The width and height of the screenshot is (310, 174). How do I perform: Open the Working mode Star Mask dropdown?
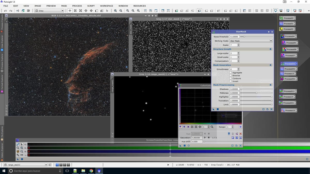251,41
